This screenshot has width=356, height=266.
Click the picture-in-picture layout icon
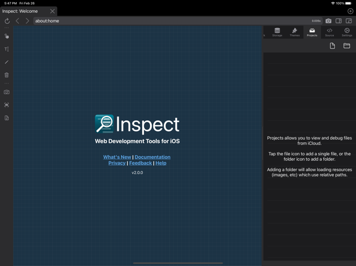[349, 21]
